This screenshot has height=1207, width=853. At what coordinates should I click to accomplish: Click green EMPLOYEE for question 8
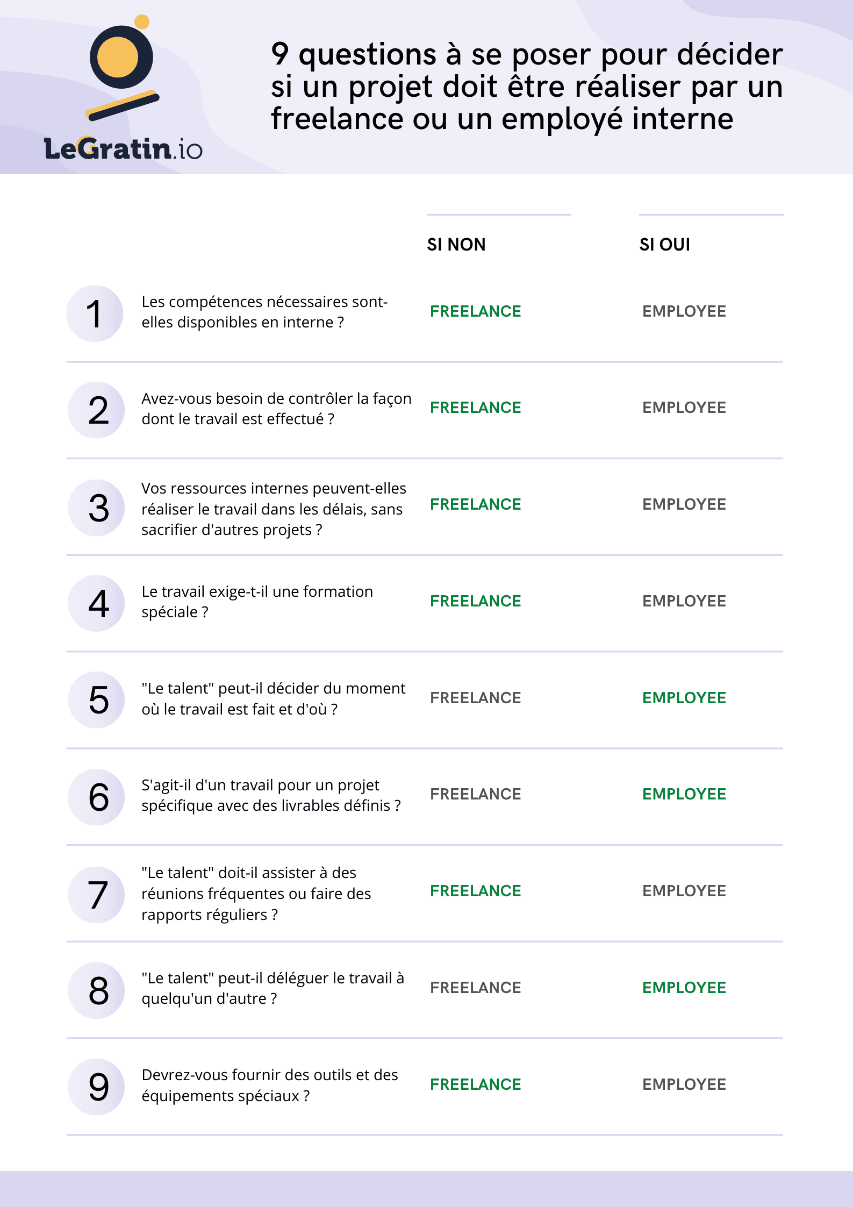pyautogui.click(x=684, y=988)
